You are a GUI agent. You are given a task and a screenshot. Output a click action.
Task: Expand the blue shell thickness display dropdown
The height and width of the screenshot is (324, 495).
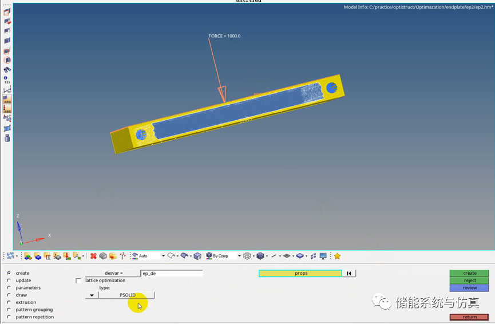(307, 256)
